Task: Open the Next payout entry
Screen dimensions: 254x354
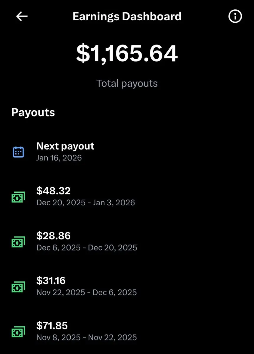Action: point(65,146)
